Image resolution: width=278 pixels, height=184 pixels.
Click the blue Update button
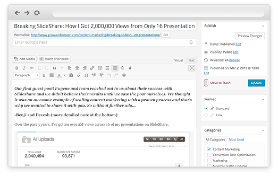click(x=256, y=83)
